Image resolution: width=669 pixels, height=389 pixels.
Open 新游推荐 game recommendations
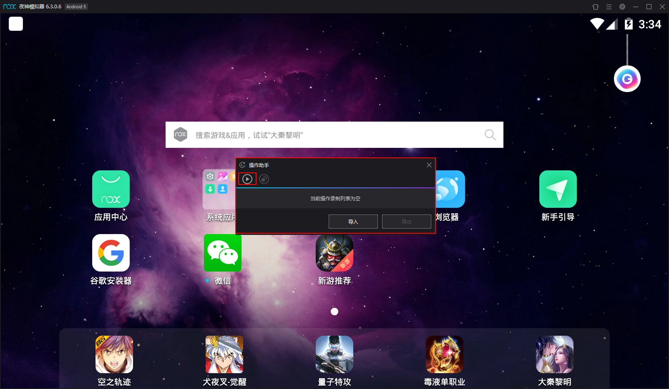334,253
